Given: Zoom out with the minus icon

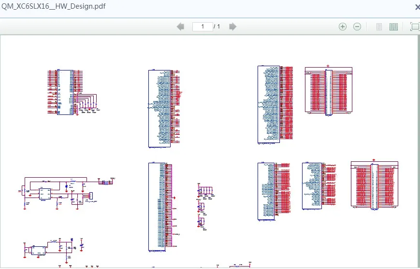Looking at the screenshot, I should [357, 27].
